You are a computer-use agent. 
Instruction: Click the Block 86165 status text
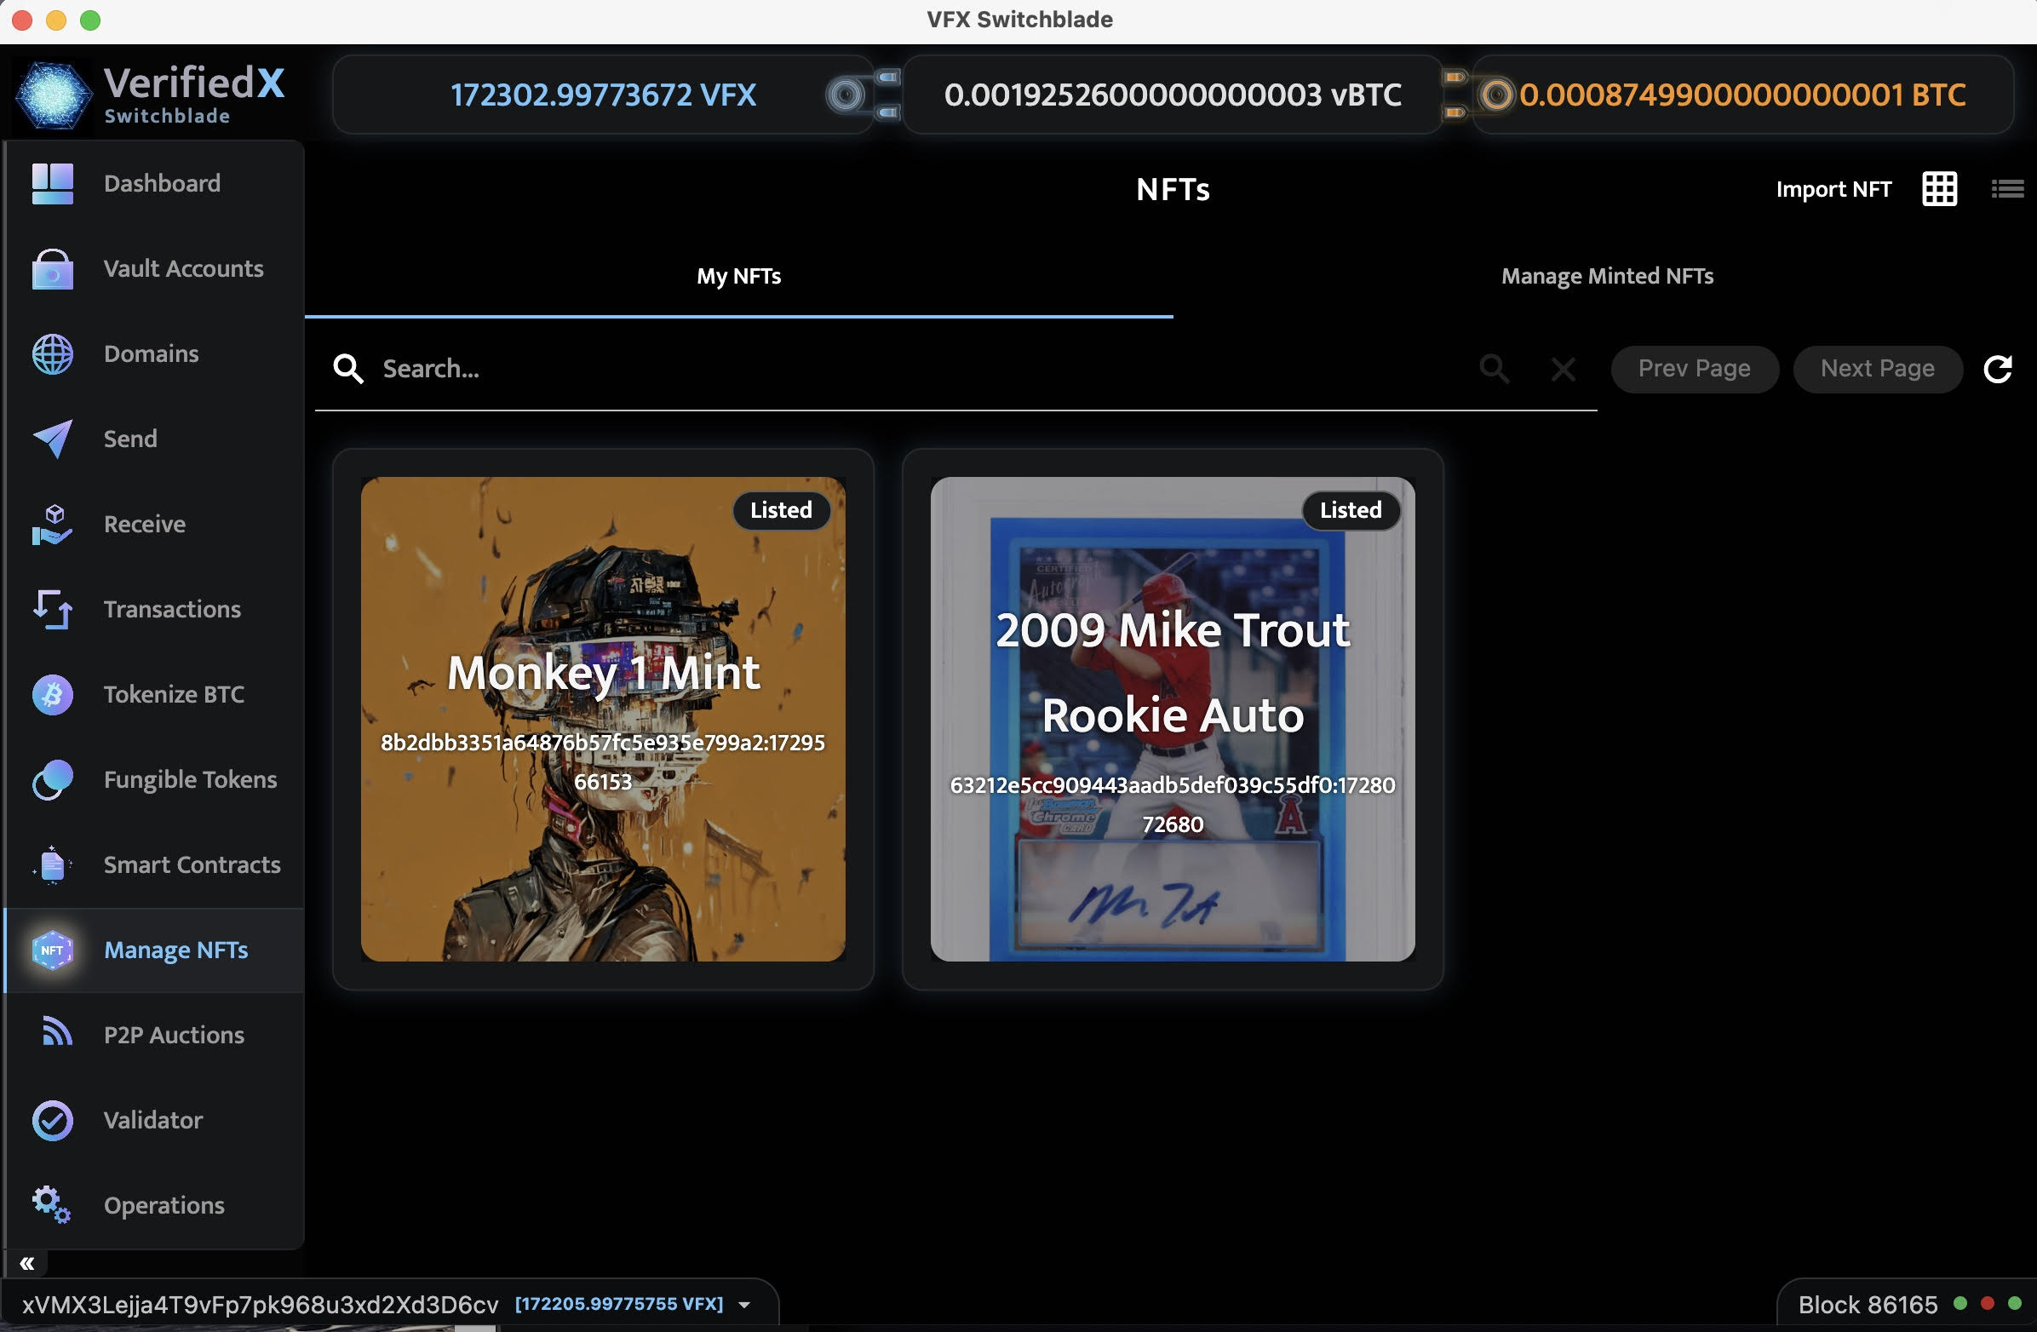coord(1868,1305)
